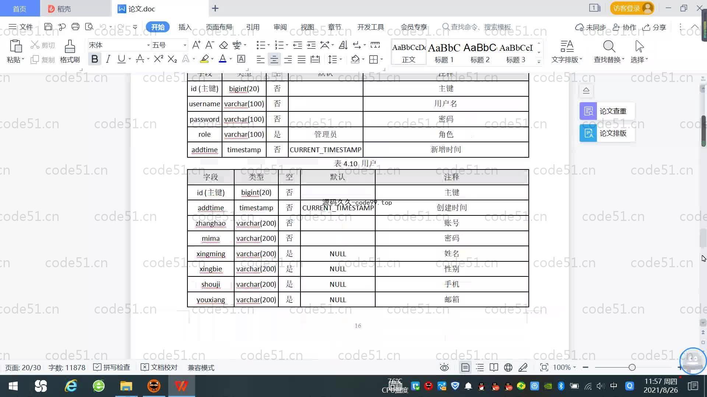Image resolution: width=707 pixels, height=397 pixels.
Task: Click the 论文查重 button
Action: click(x=607, y=111)
